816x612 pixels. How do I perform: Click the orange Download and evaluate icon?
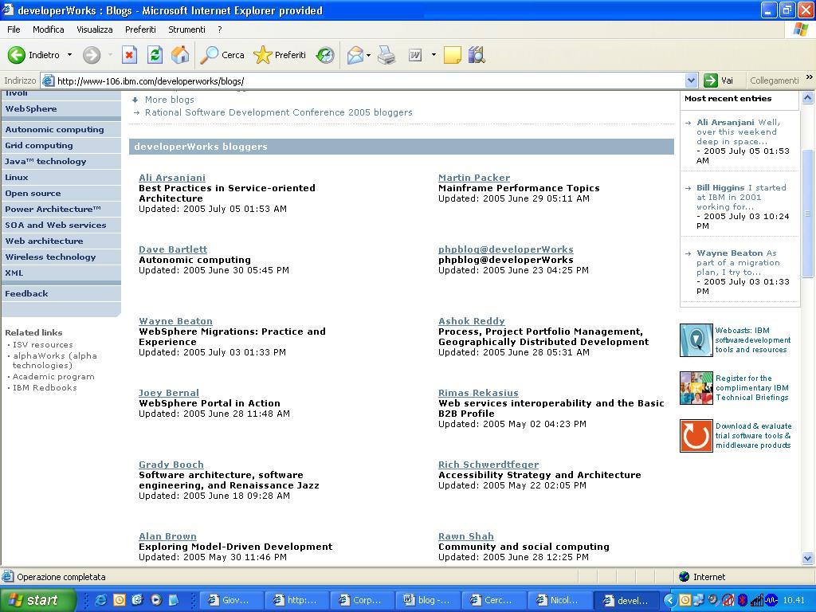696,436
